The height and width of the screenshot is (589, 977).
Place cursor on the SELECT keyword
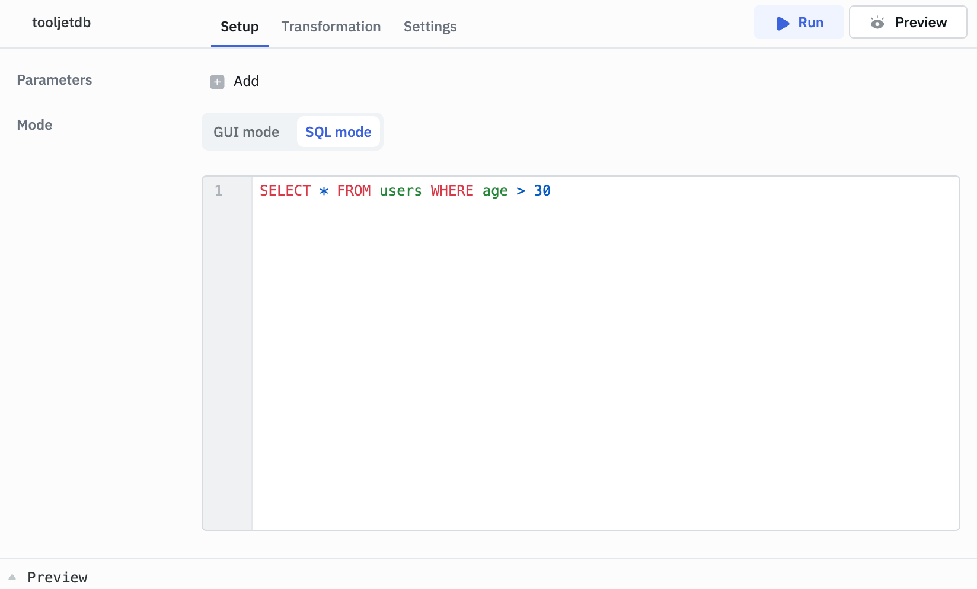(285, 191)
